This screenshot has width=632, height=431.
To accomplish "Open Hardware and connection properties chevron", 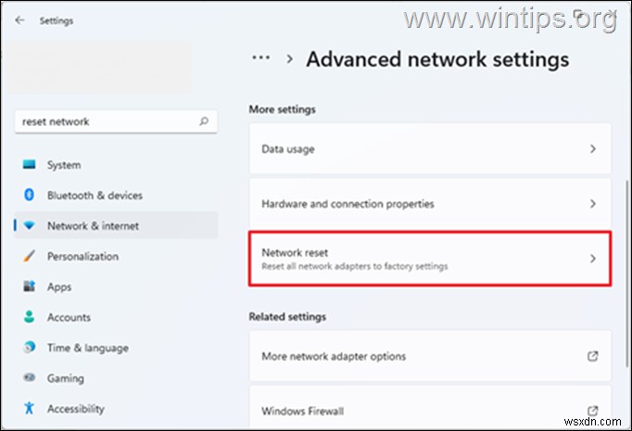I will pos(593,204).
